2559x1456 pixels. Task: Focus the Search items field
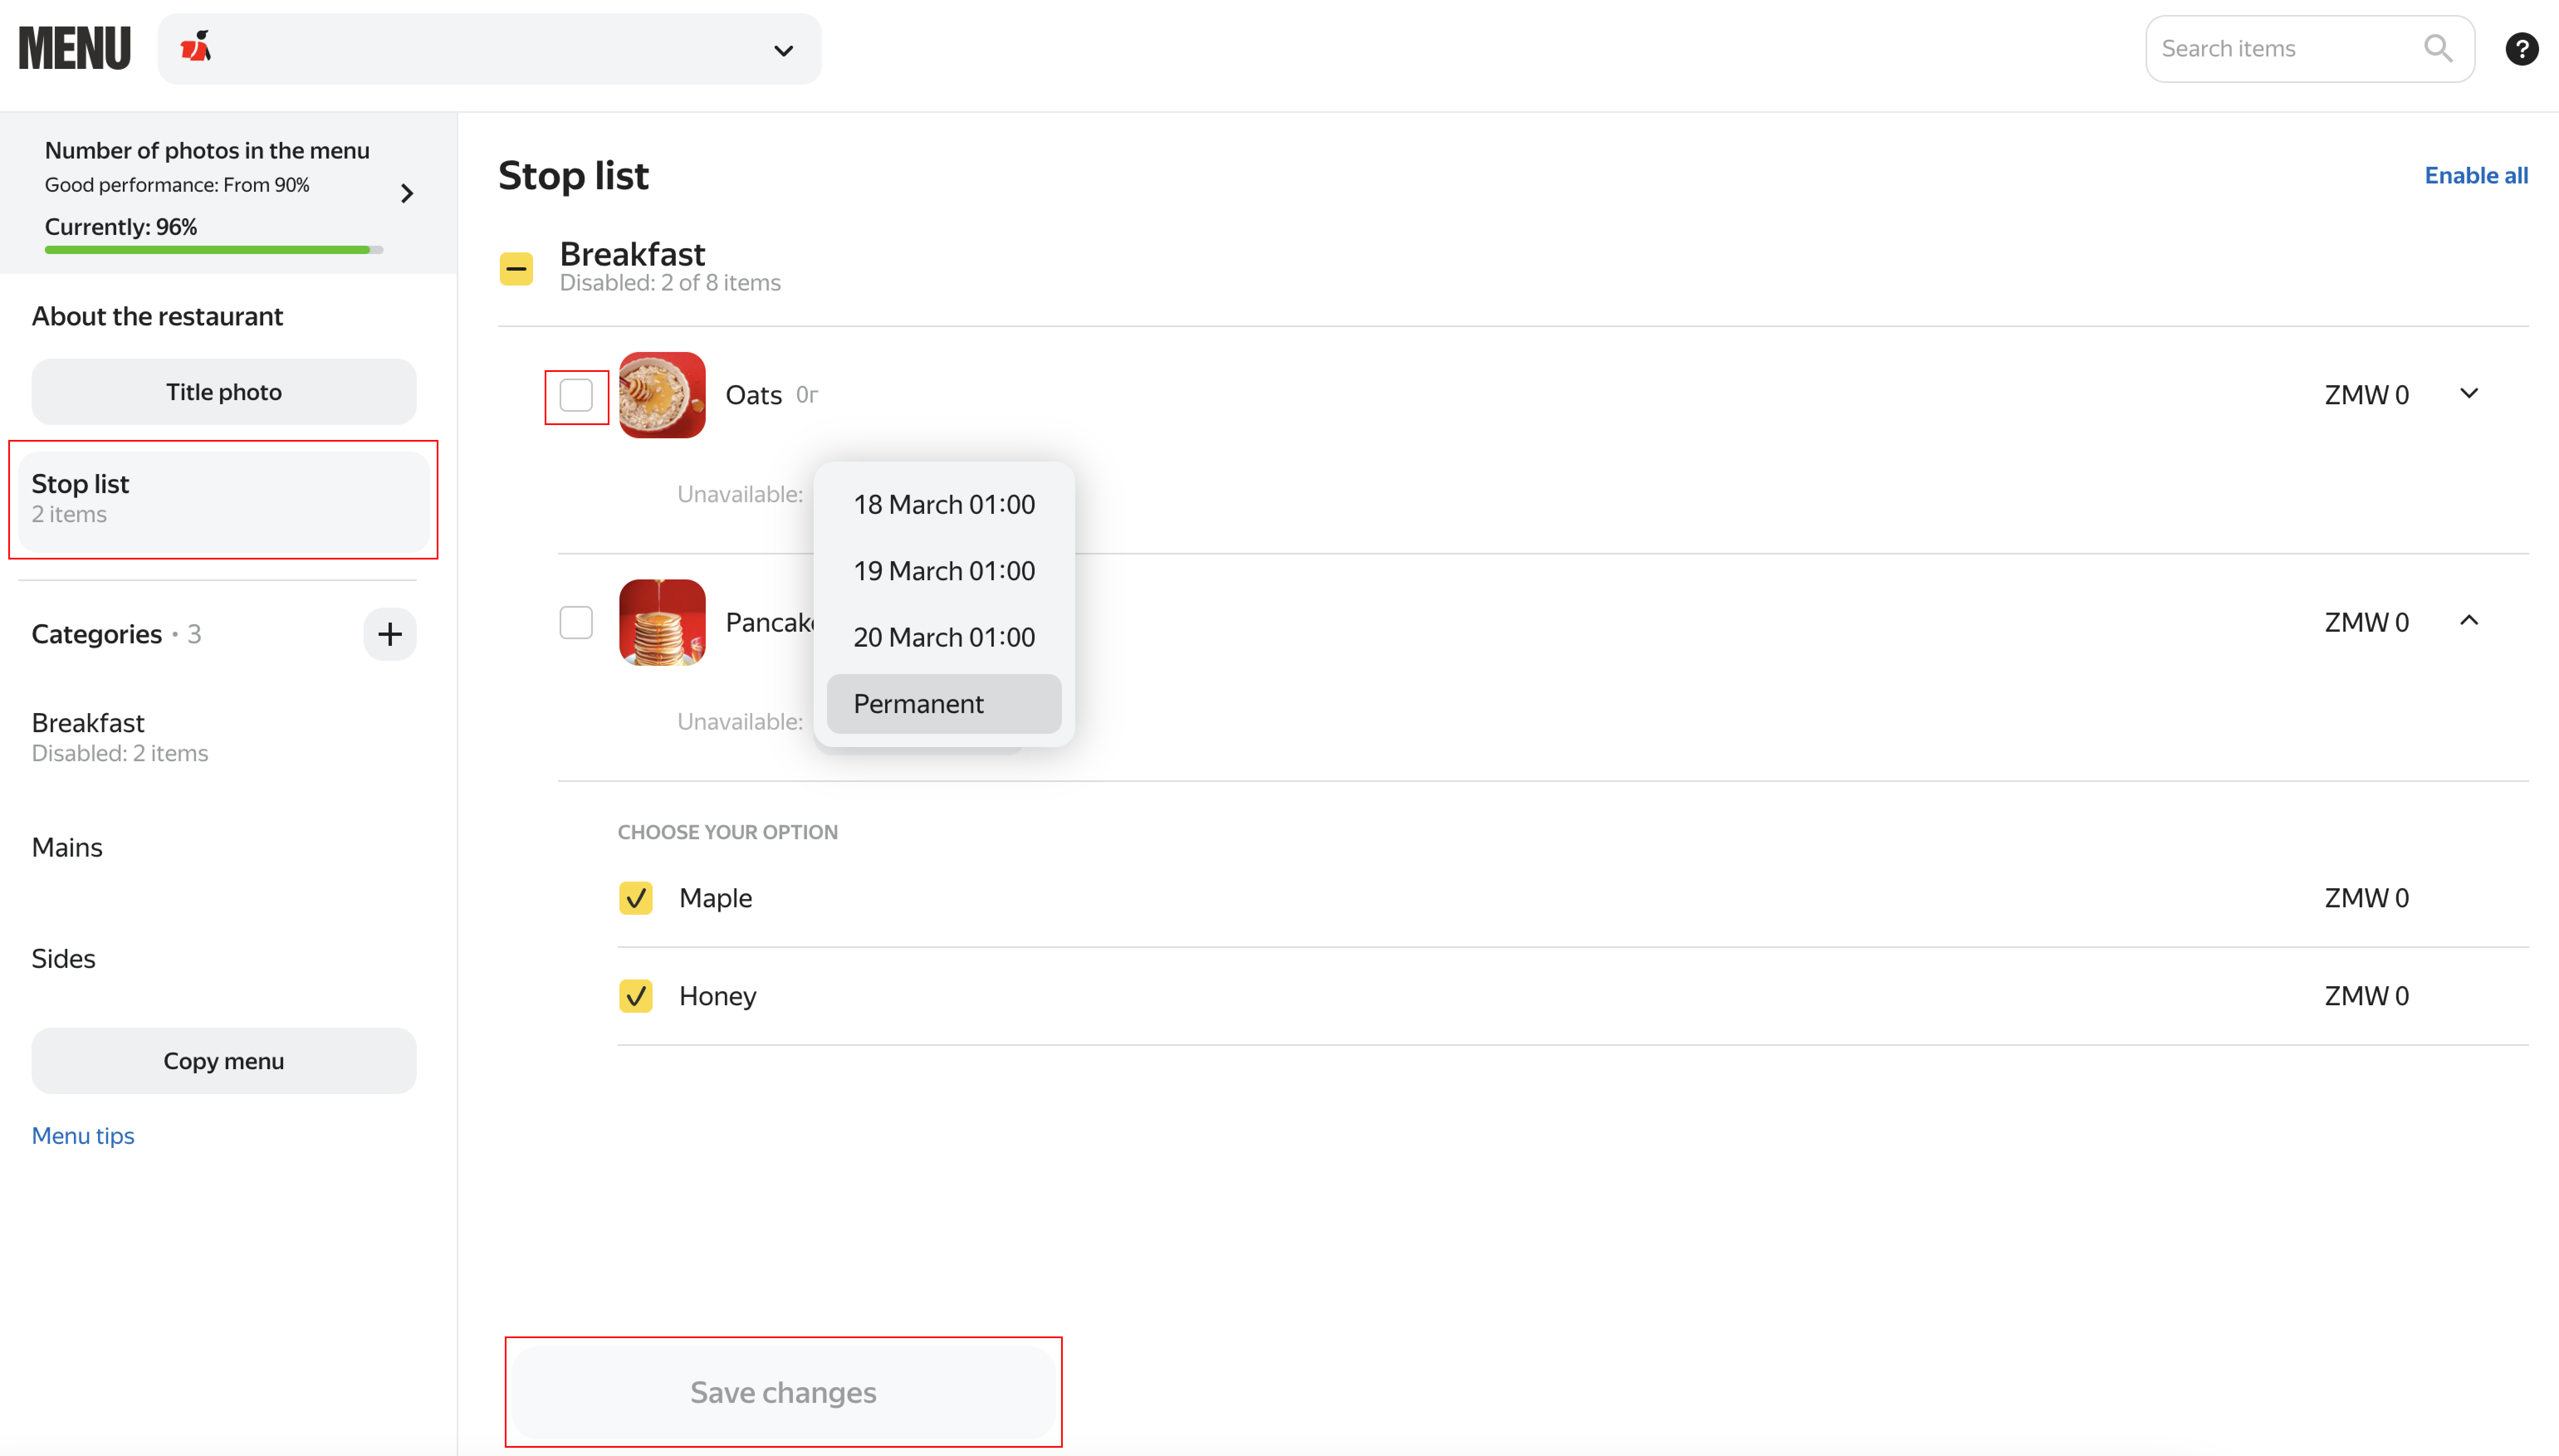[2310, 48]
